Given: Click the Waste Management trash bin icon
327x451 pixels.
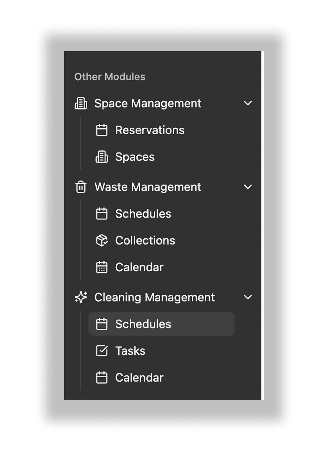Looking at the screenshot, I should (x=81, y=187).
